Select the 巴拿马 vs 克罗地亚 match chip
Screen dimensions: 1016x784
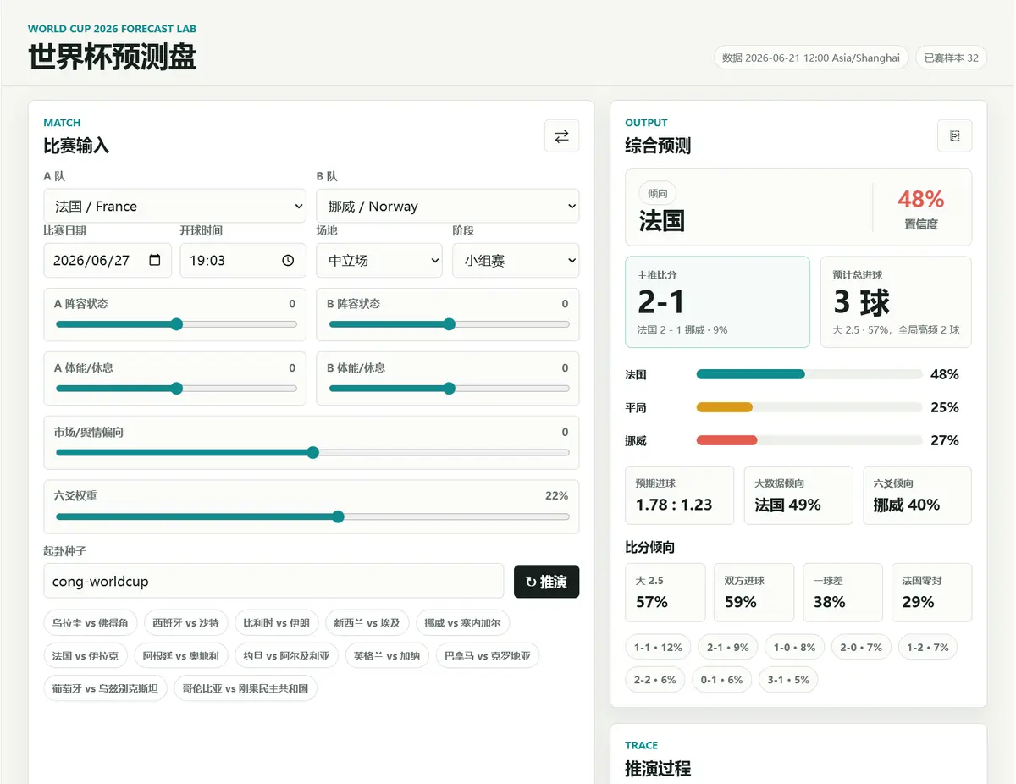tap(488, 656)
